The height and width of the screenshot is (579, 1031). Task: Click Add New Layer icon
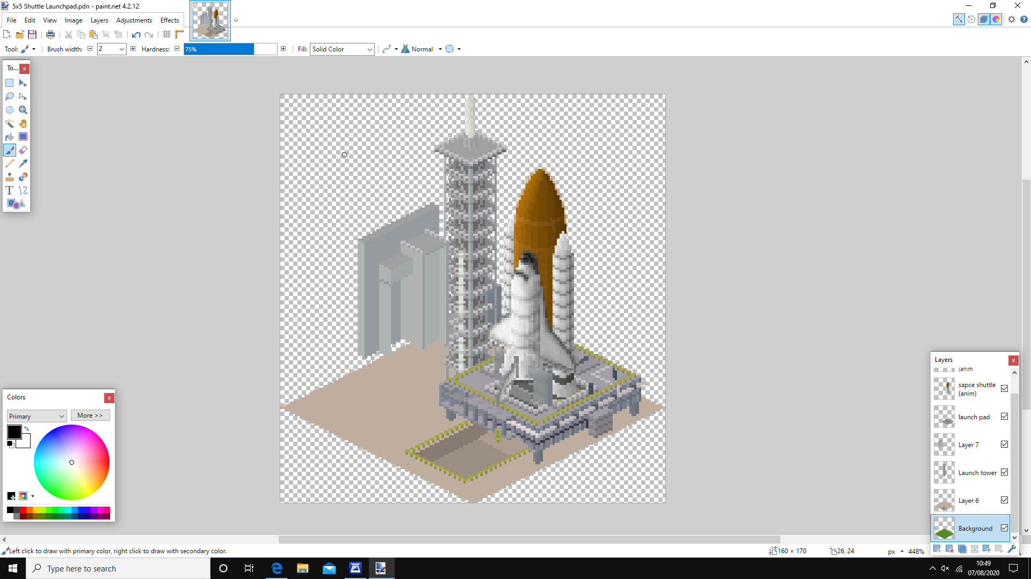pos(937,548)
